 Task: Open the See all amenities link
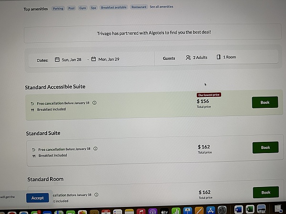(162, 7)
